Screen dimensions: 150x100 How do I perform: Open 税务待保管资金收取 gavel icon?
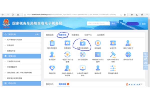(x=113, y=54)
